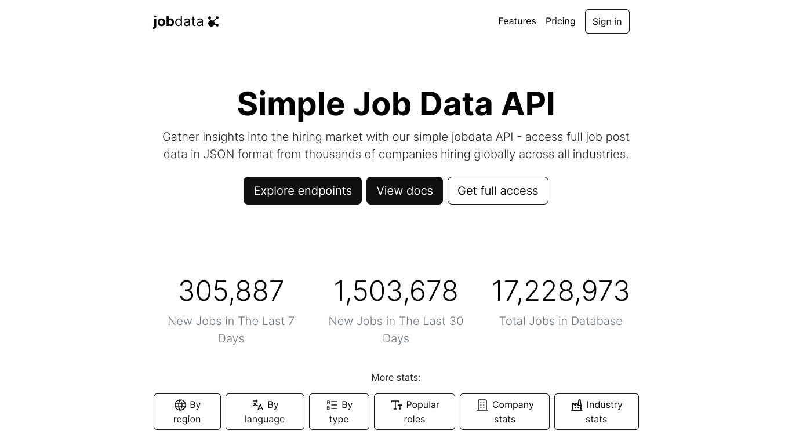This screenshot has width=792, height=445.
Task: Click the jobdata logo icon
Action: [213, 21]
